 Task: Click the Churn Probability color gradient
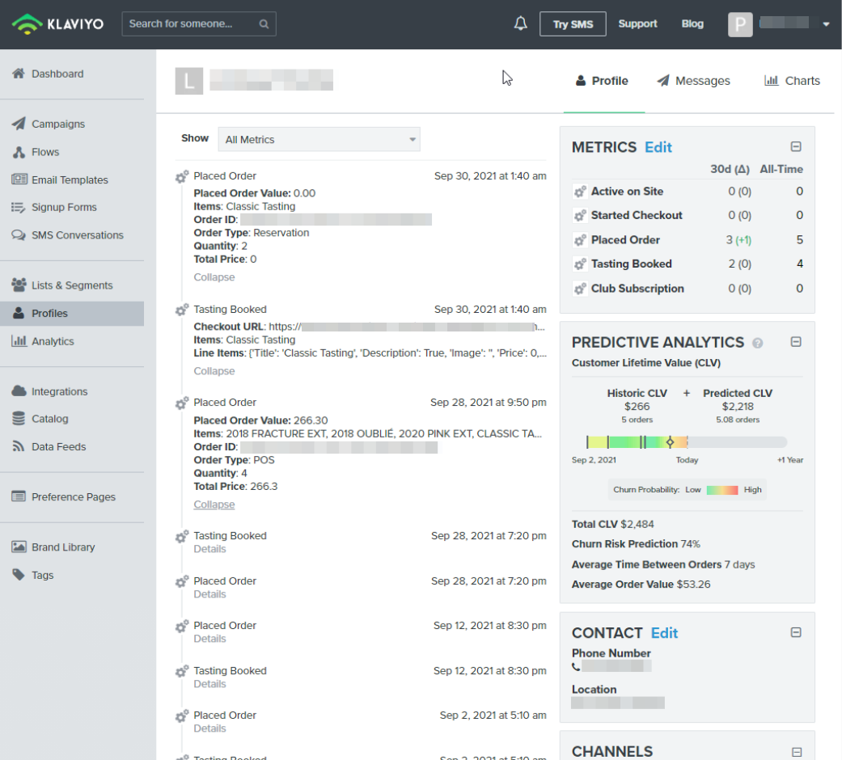click(722, 490)
